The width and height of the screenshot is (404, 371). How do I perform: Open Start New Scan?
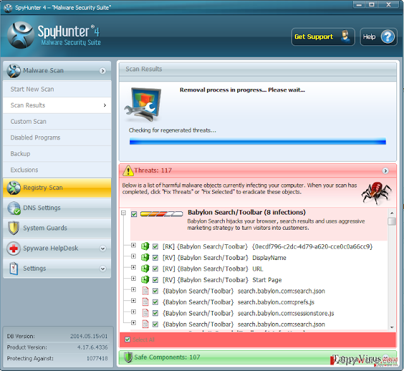click(x=57, y=90)
